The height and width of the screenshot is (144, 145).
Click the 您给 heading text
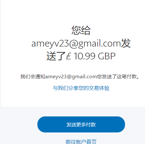[81, 30]
